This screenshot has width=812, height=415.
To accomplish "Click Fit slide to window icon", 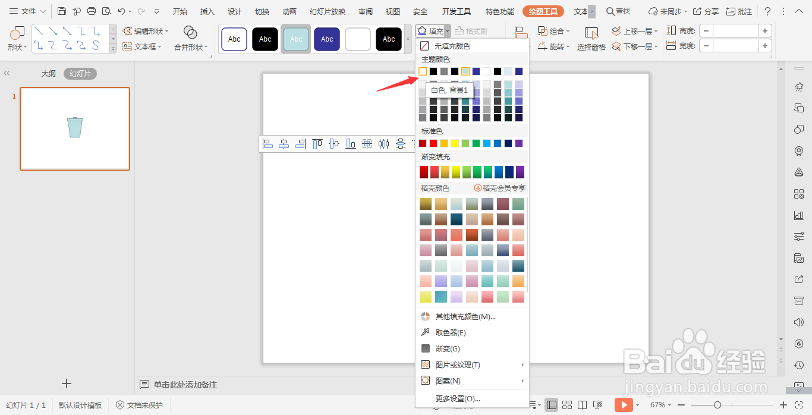I will [x=799, y=405].
